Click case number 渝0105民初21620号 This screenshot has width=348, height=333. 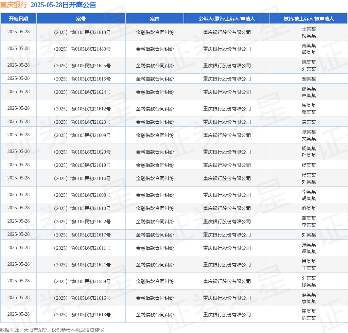pos(82,152)
